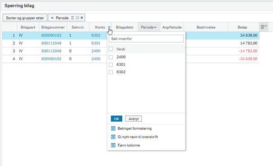Image resolution: width=273 pixels, height=166 pixels.
Task: Click the sum icon on Periode group chip
Action: point(73,18)
